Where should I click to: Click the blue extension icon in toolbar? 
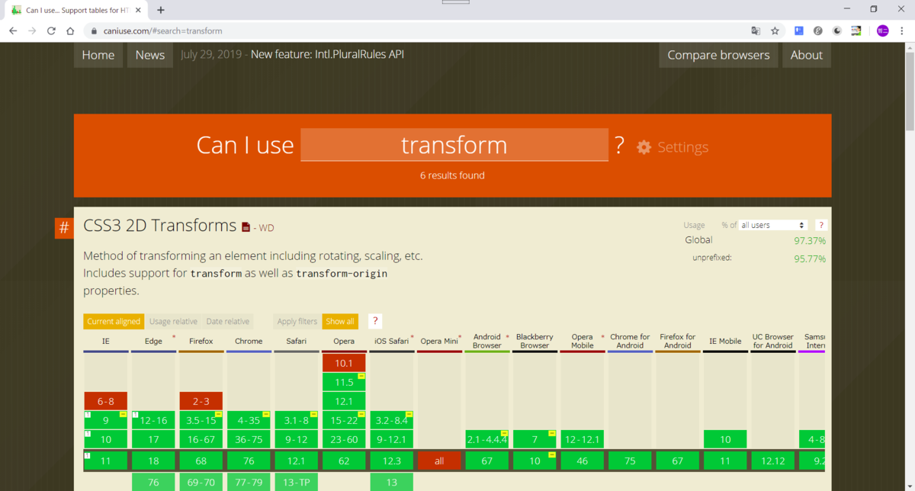pyautogui.click(x=799, y=31)
